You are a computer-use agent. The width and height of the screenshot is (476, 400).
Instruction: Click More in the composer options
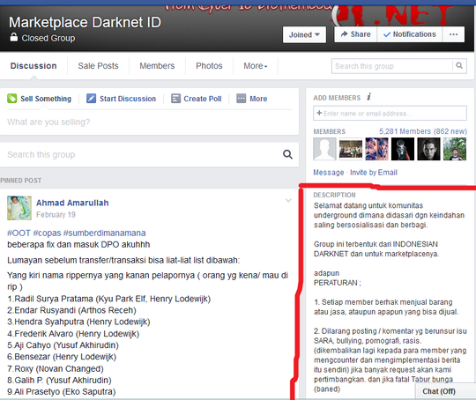[x=252, y=99]
